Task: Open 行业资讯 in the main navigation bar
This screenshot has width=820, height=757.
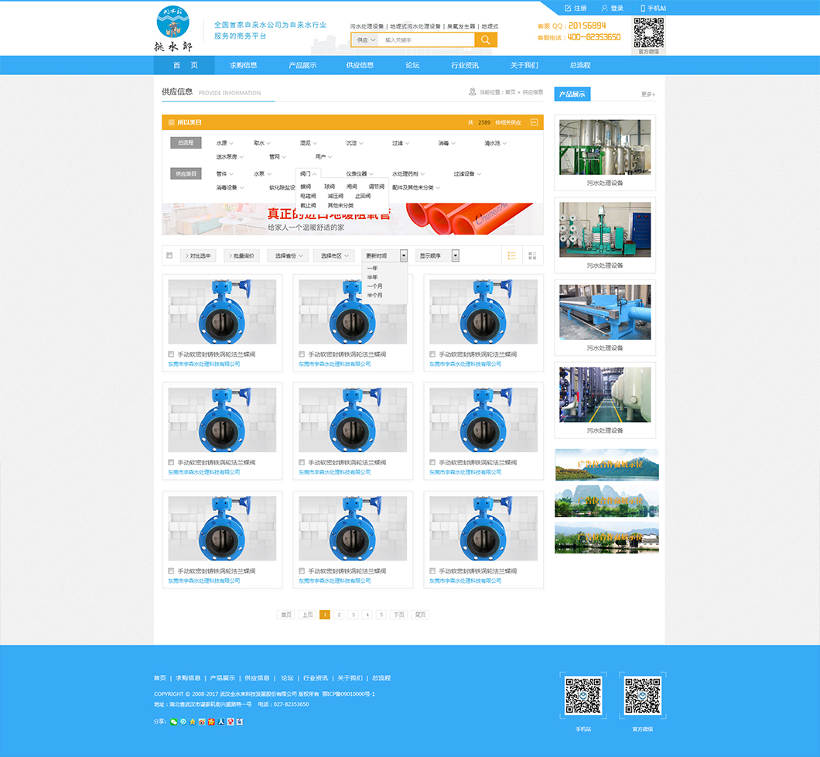Action: 465,65
